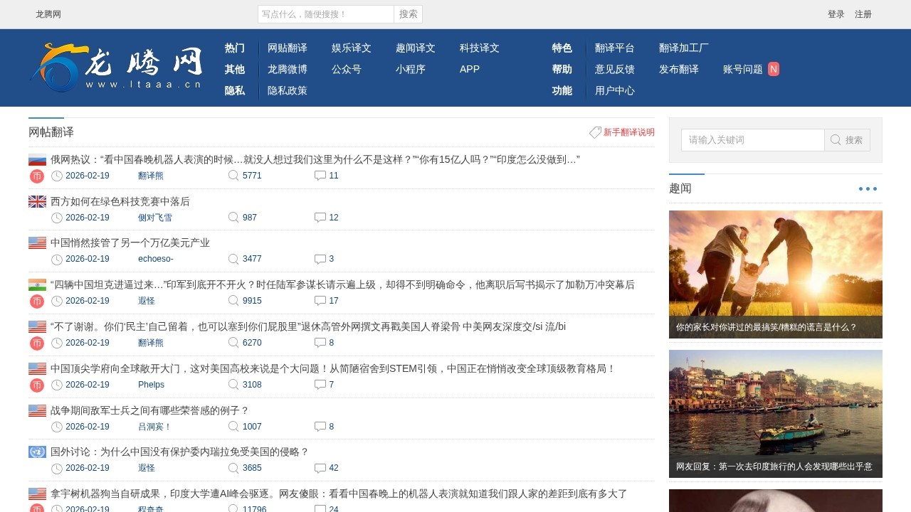Click the coin icon on the 退休高管 post
The width and height of the screenshot is (911, 512).
pos(36,343)
